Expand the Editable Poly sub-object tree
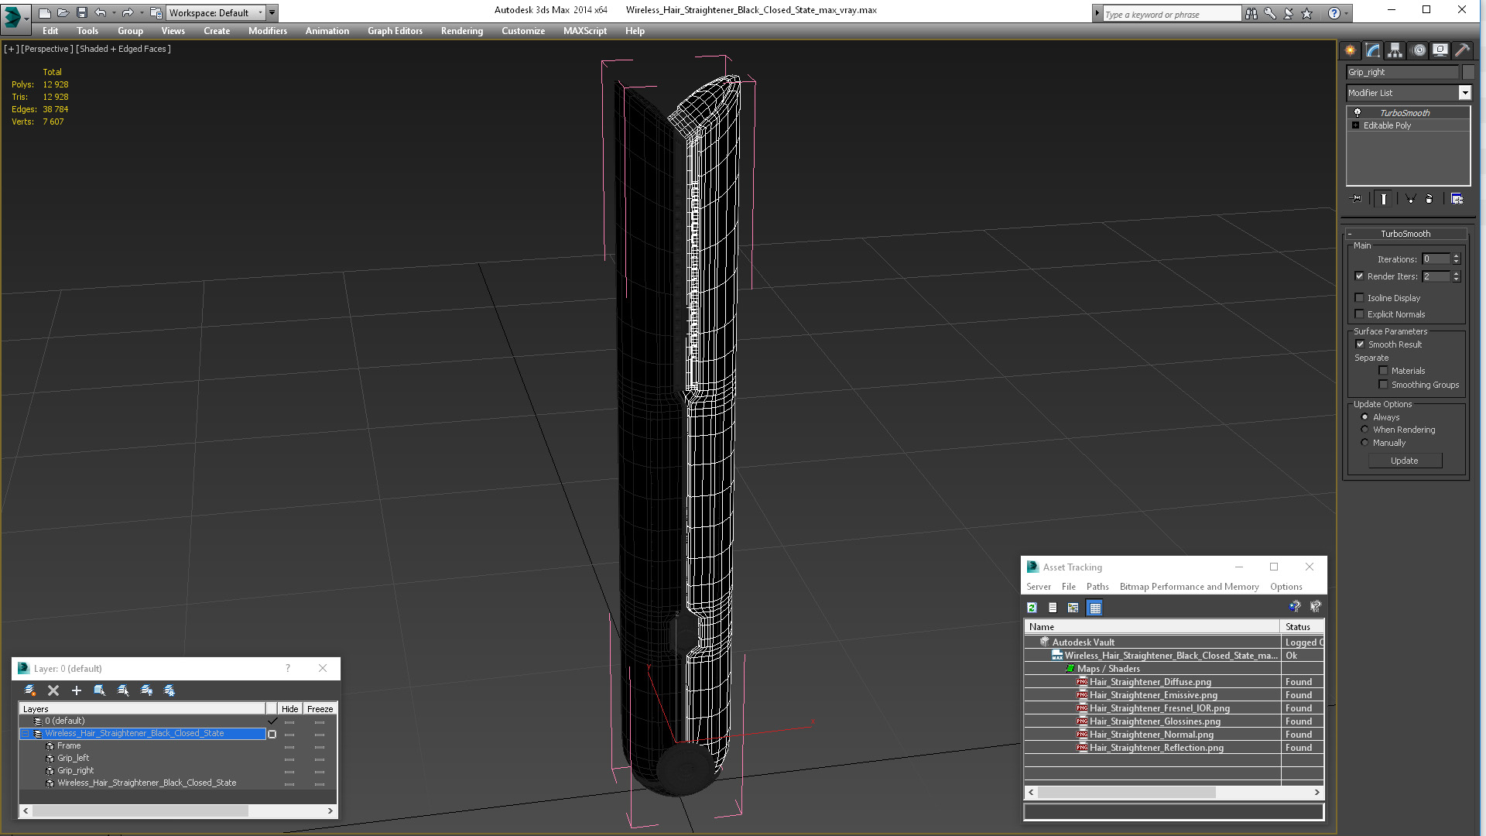 (x=1355, y=125)
